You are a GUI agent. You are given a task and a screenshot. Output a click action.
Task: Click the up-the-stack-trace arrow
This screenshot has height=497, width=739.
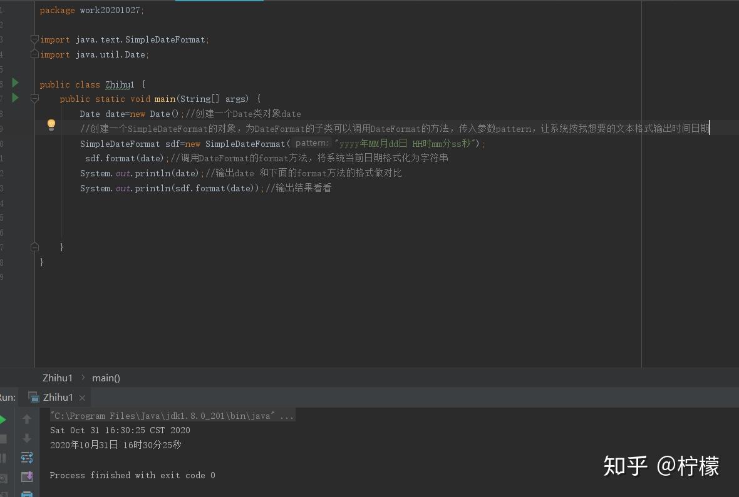click(x=27, y=419)
